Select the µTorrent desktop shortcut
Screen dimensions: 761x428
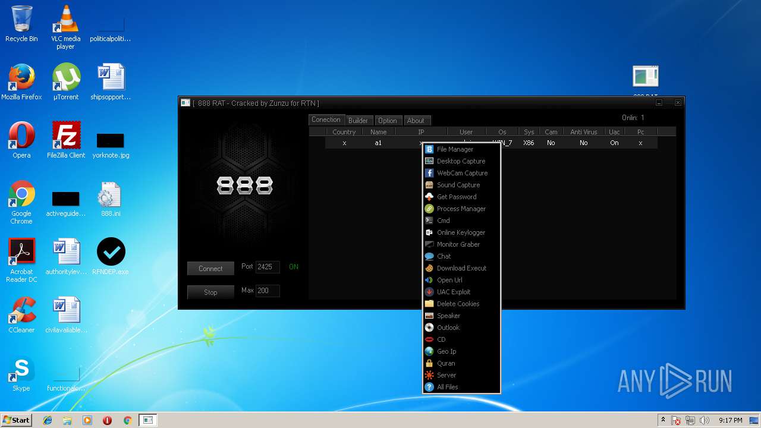pos(65,82)
